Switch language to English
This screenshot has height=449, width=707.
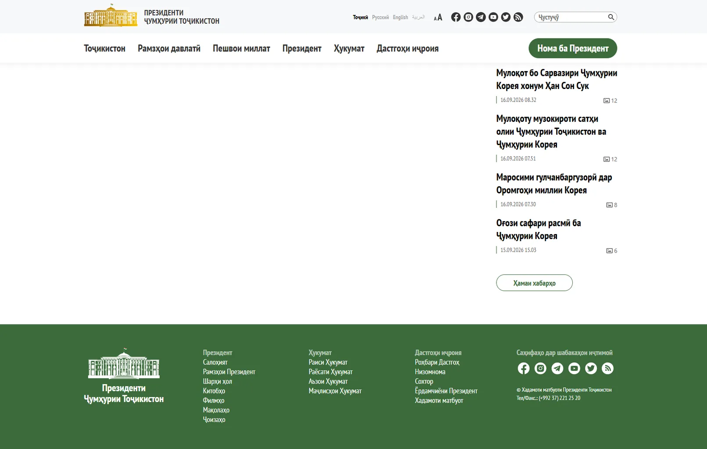click(400, 18)
